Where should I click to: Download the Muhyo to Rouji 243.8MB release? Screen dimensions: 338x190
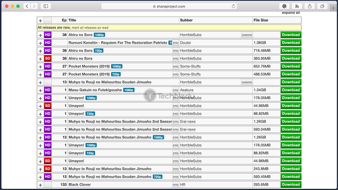[x=291, y=169]
